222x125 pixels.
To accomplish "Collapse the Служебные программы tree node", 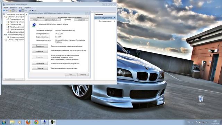I will 4,17.
